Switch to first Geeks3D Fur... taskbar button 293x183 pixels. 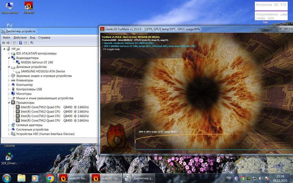[73, 178]
